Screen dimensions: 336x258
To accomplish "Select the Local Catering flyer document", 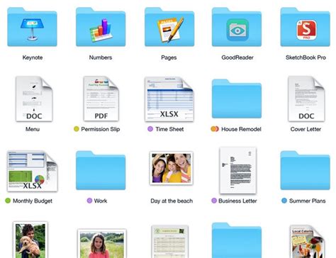I will (x=307, y=242).
